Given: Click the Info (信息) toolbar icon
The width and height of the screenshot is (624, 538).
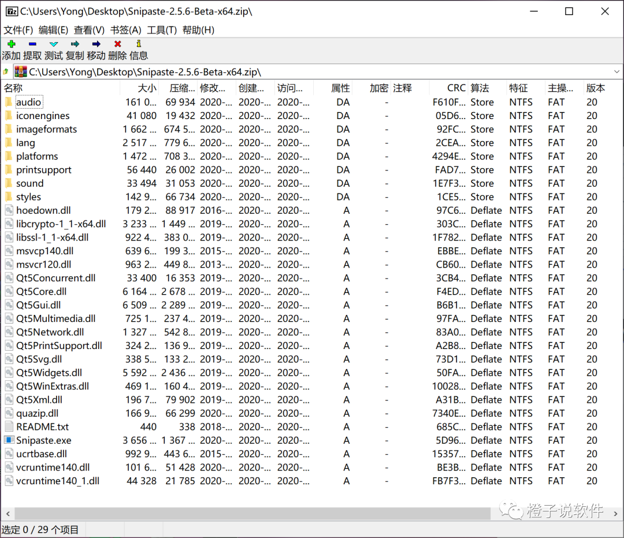Looking at the screenshot, I should [x=139, y=44].
